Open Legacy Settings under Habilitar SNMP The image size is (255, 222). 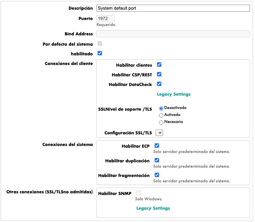pos(153,208)
